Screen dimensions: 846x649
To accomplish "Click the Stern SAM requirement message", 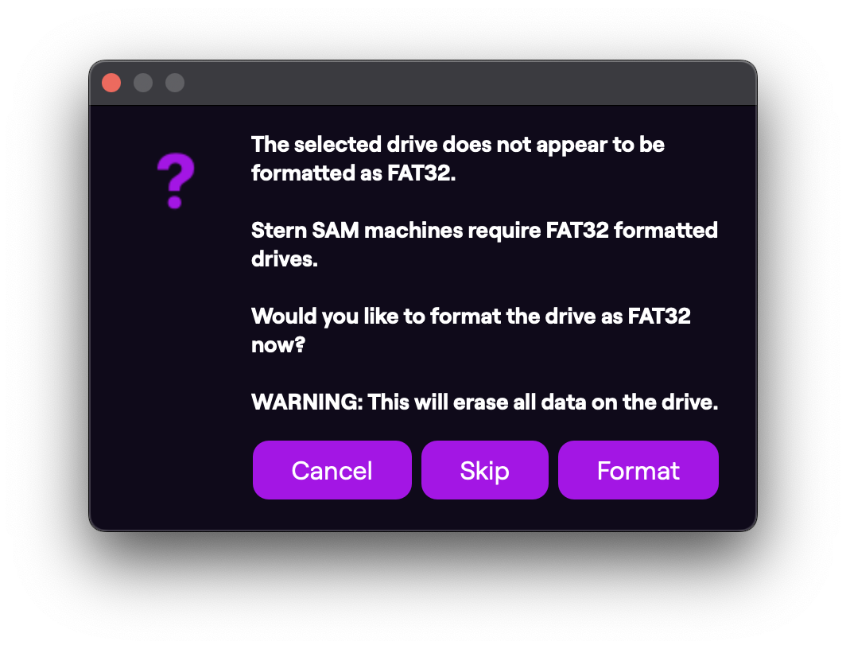I will pyautogui.click(x=483, y=244).
